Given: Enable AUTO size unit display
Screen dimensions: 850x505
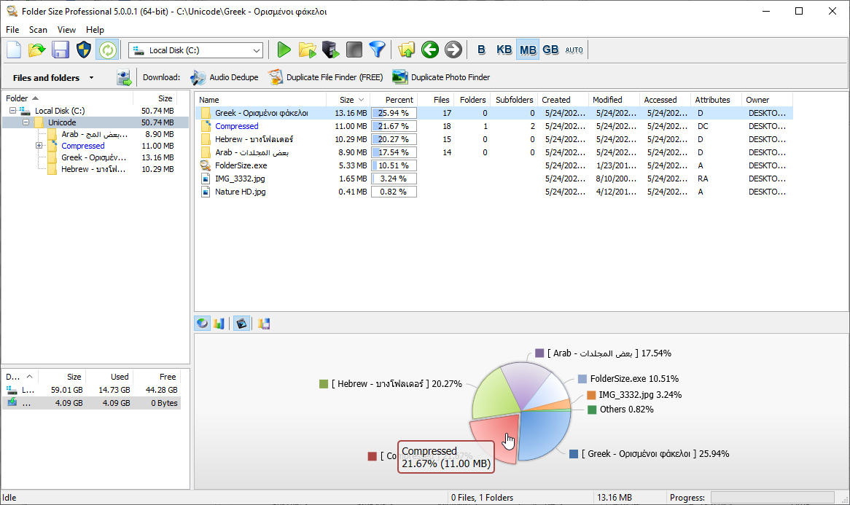Looking at the screenshot, I should [574, 50].
